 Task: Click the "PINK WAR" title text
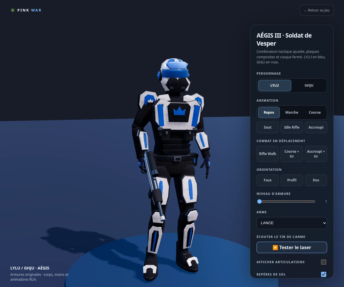(x=29, y=10)
